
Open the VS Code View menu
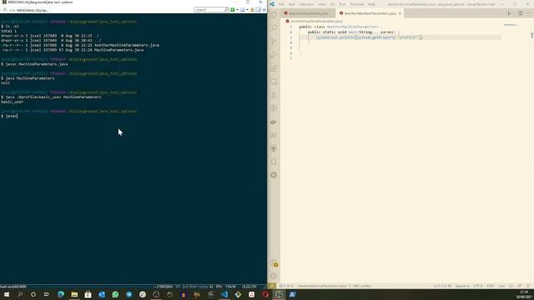(x=322, y=4)
